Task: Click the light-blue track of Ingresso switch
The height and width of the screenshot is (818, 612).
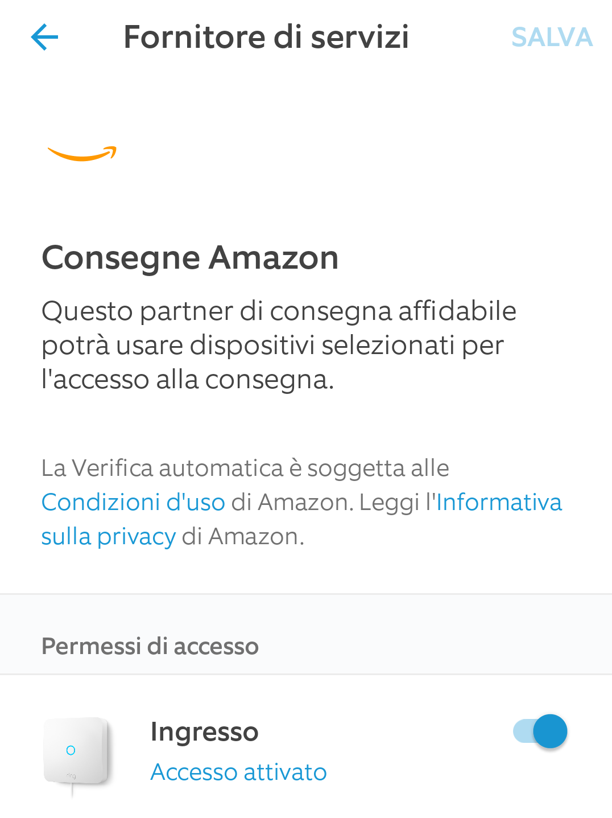Action: pos(522,731)
